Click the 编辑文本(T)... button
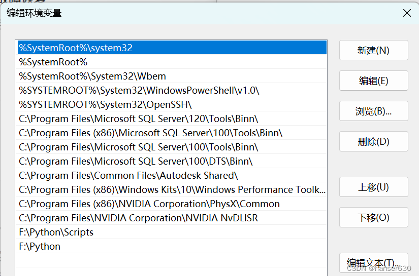 pos(374,263)
